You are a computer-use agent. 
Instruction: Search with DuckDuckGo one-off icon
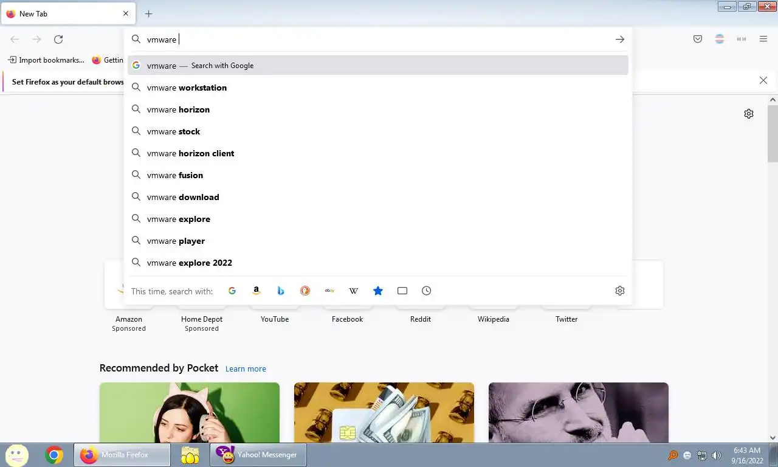pyautogui.click(x=305, y=291)
